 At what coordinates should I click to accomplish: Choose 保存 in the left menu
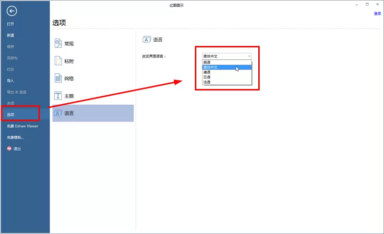(x=10, y=46)
